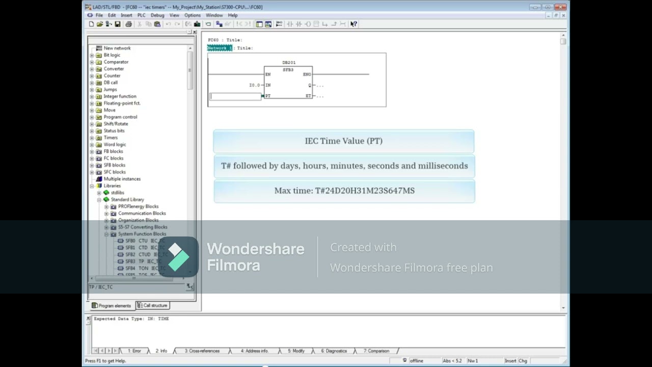Click the close branch toolbar icon
Viewport: 652px width, 367px height.
[334, 24]
